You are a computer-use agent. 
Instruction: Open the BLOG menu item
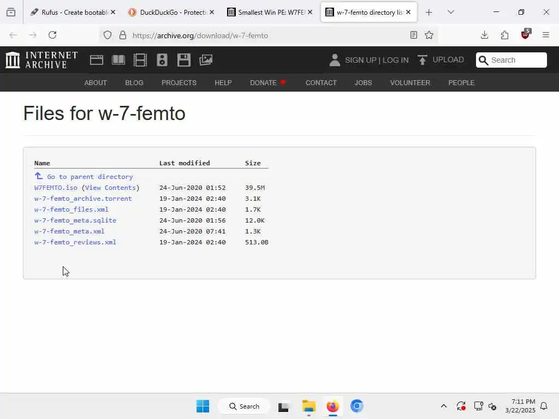click(134, 83)
